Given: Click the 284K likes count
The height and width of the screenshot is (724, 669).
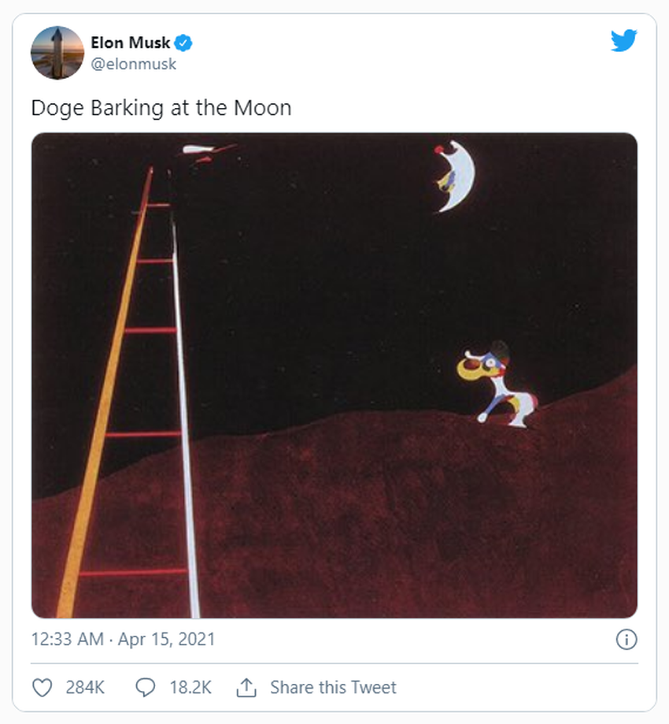Looking at the screenshot, I should pos(85,687).
